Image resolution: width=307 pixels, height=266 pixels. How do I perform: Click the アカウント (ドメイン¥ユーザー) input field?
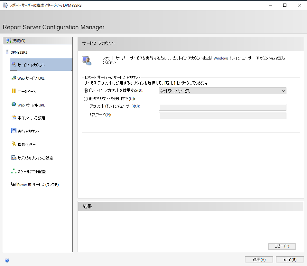pyautogui.click(x=223, y=107)
